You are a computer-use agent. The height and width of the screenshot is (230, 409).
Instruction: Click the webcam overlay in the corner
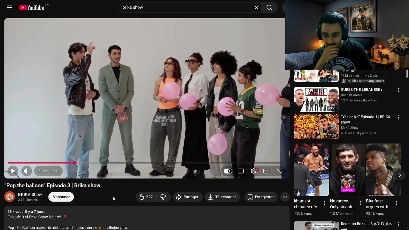point(347,35)
